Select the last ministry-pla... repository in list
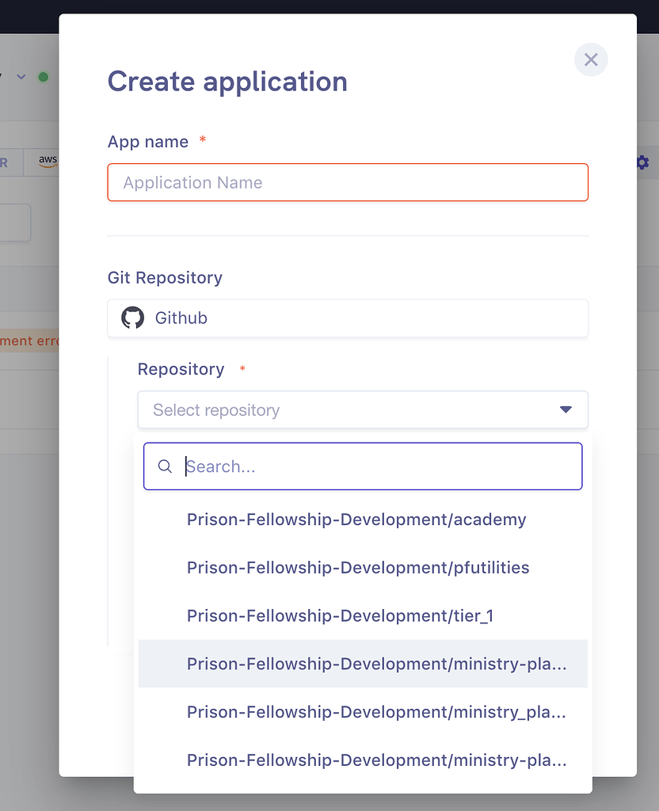659x811 pixels. tap(376, 760)
